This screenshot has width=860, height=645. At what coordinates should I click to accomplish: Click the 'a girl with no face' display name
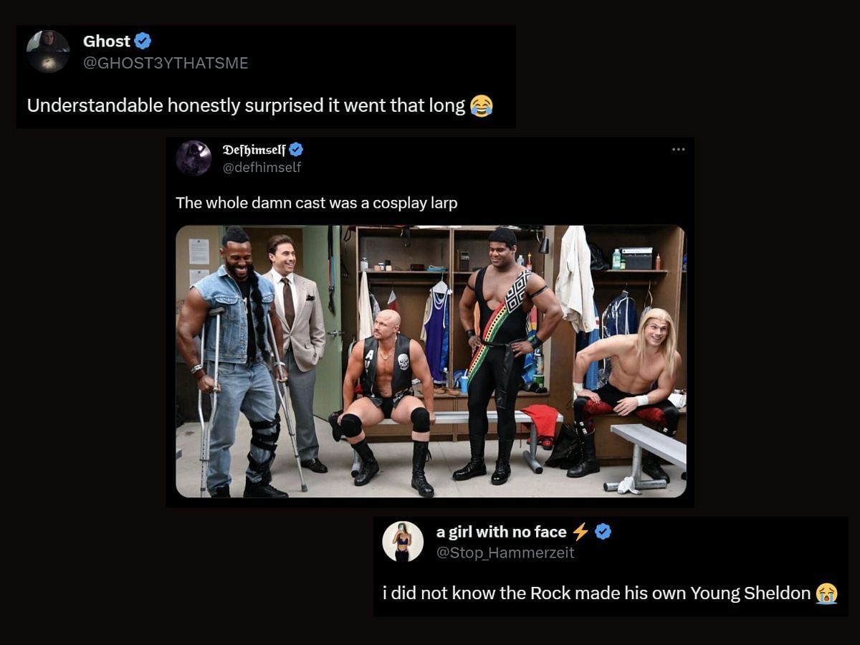pos(501,532)
